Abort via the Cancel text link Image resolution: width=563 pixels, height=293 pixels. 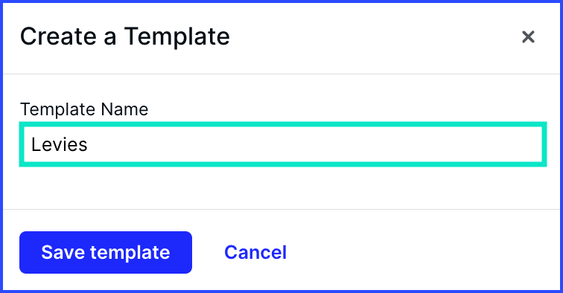[x=255, y=253]
